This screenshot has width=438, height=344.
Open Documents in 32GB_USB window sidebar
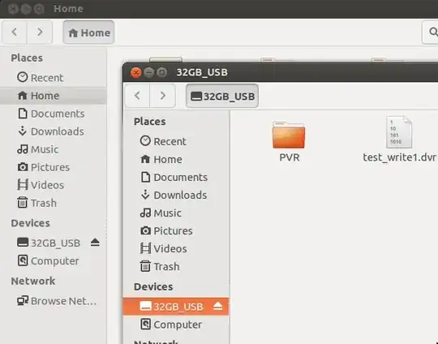(176, 177)
